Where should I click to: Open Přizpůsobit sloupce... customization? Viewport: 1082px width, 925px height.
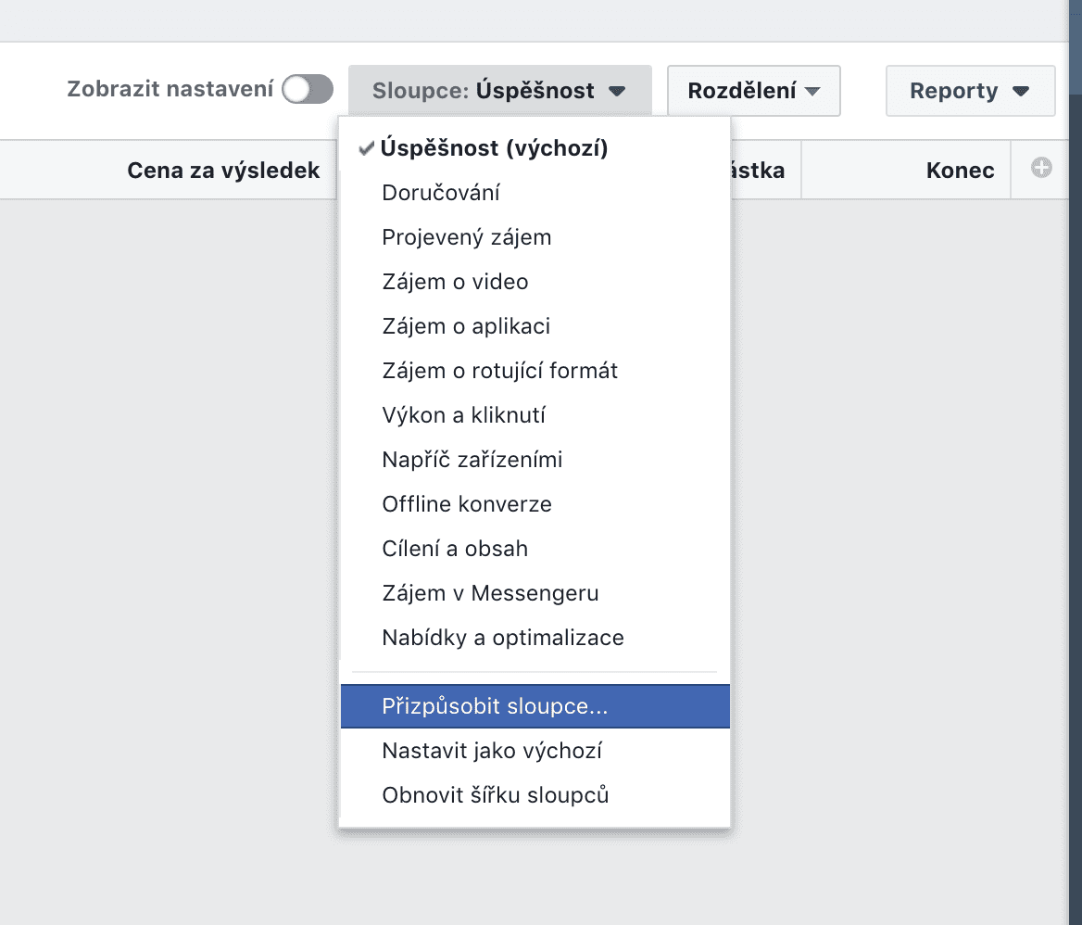point(495,706)
